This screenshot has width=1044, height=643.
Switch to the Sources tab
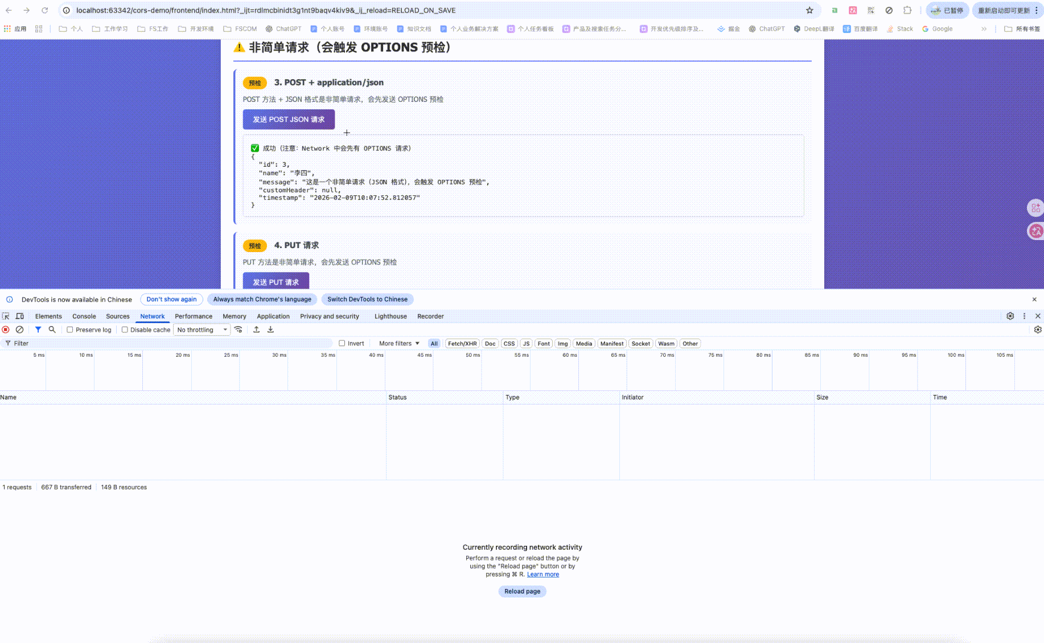click(118, 316)
